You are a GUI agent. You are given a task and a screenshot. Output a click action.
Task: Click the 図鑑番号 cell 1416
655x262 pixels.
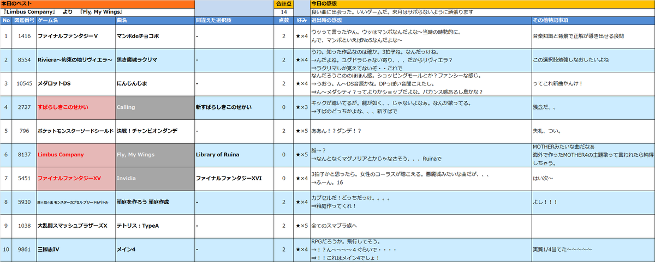pos(24,36)
